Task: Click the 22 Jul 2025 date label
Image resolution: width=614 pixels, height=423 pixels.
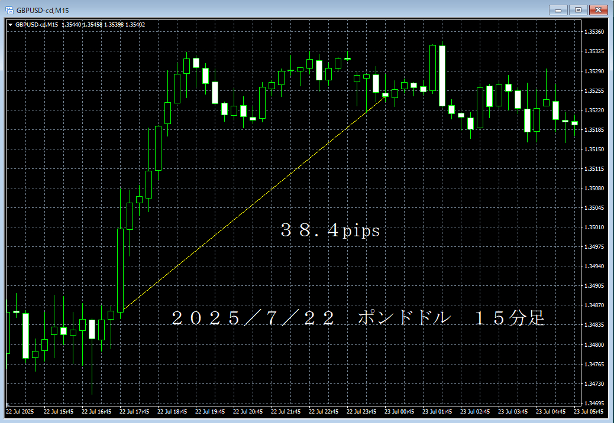Action: click(x=20, y=412)
